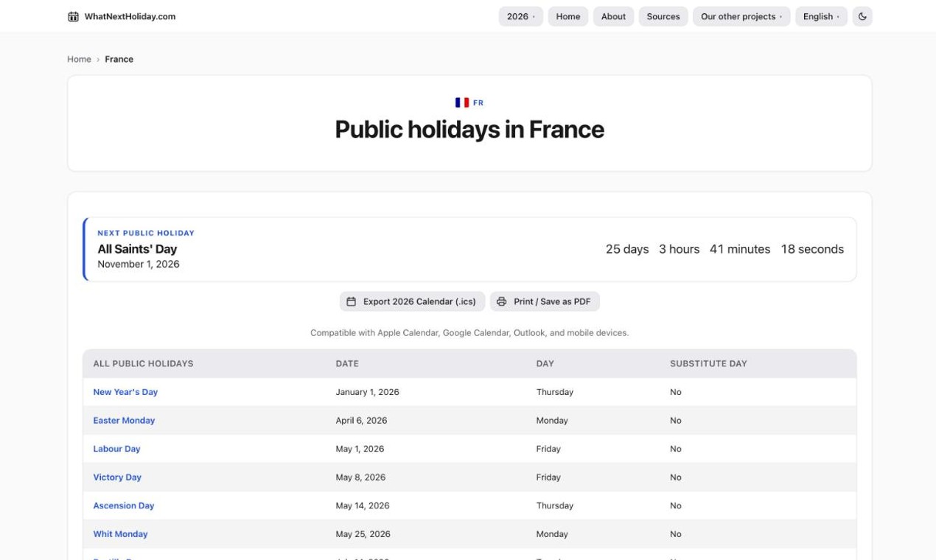
Task: Click Monday in the Easter Monday row
Action: (552, 421)
